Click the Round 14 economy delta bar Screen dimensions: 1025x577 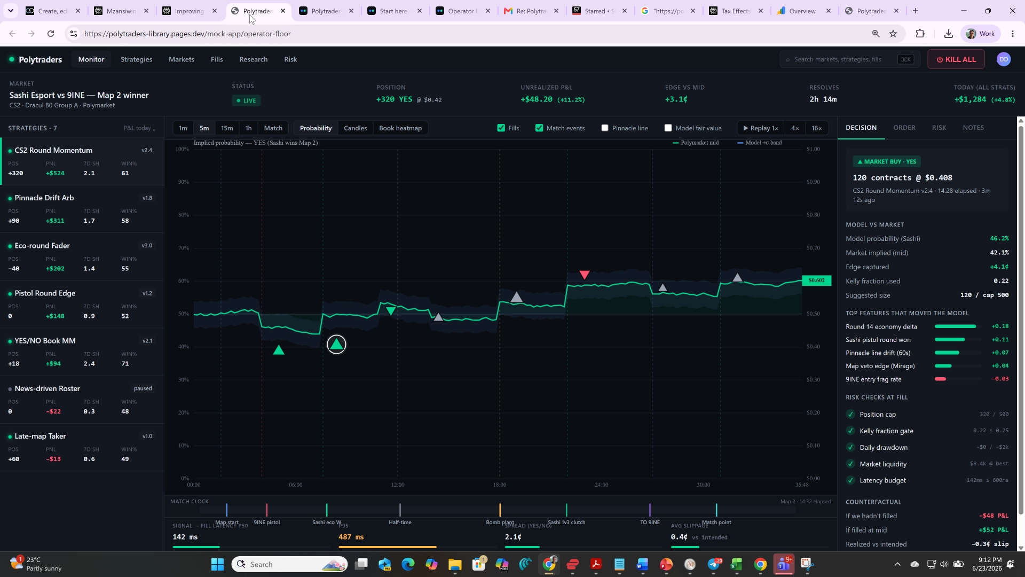[x=958, y=326]
